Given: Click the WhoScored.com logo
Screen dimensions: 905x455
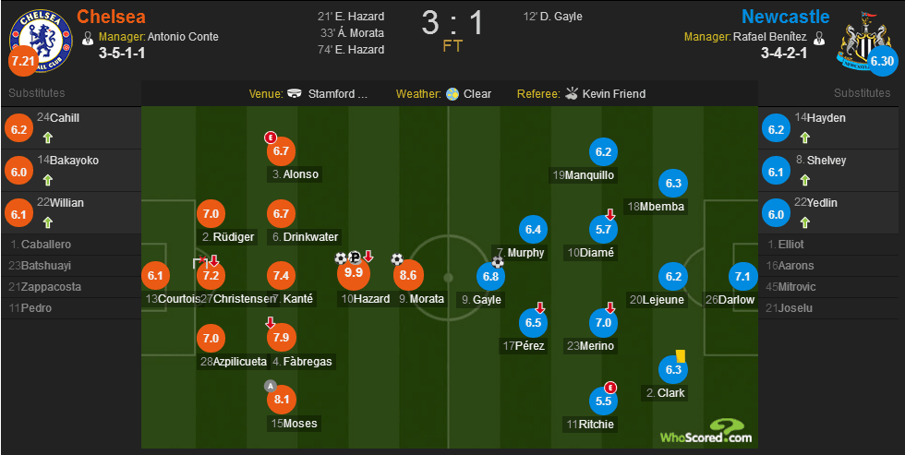Looking at the screenshot, I should coord(706,431).
